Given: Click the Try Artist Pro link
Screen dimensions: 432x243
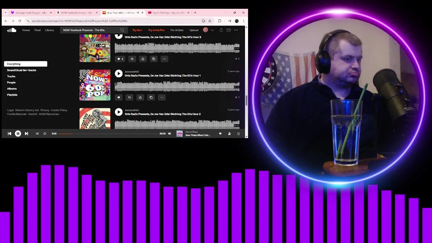Looking at the screenshot, I should 156,30.
